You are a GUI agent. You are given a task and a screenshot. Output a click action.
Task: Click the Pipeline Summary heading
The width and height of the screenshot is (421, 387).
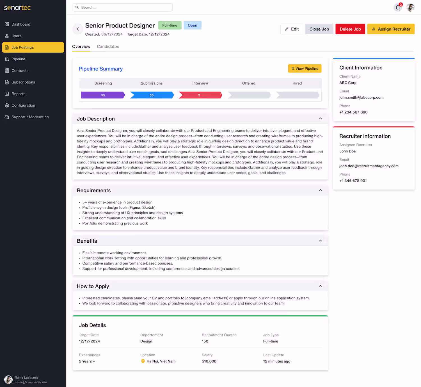click(x=101, y=69)
